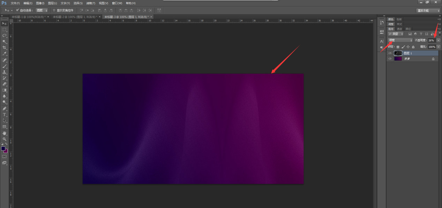Click lock transparent pixels icon

click(398, 47)
